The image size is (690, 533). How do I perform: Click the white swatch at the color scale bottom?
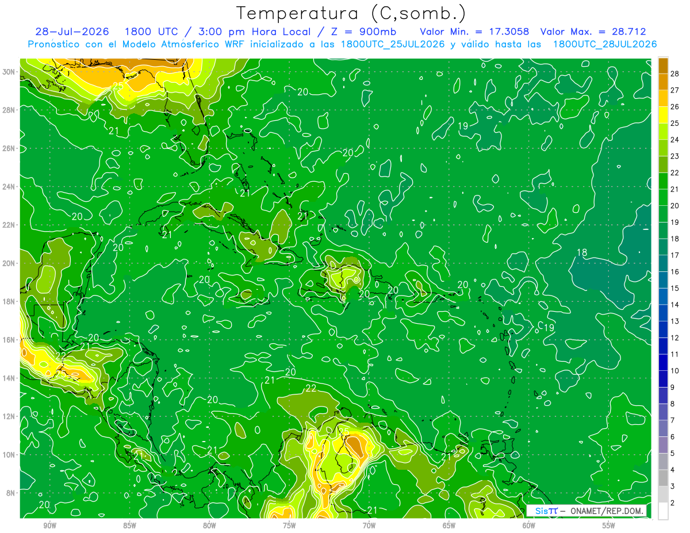pos(663,511)
